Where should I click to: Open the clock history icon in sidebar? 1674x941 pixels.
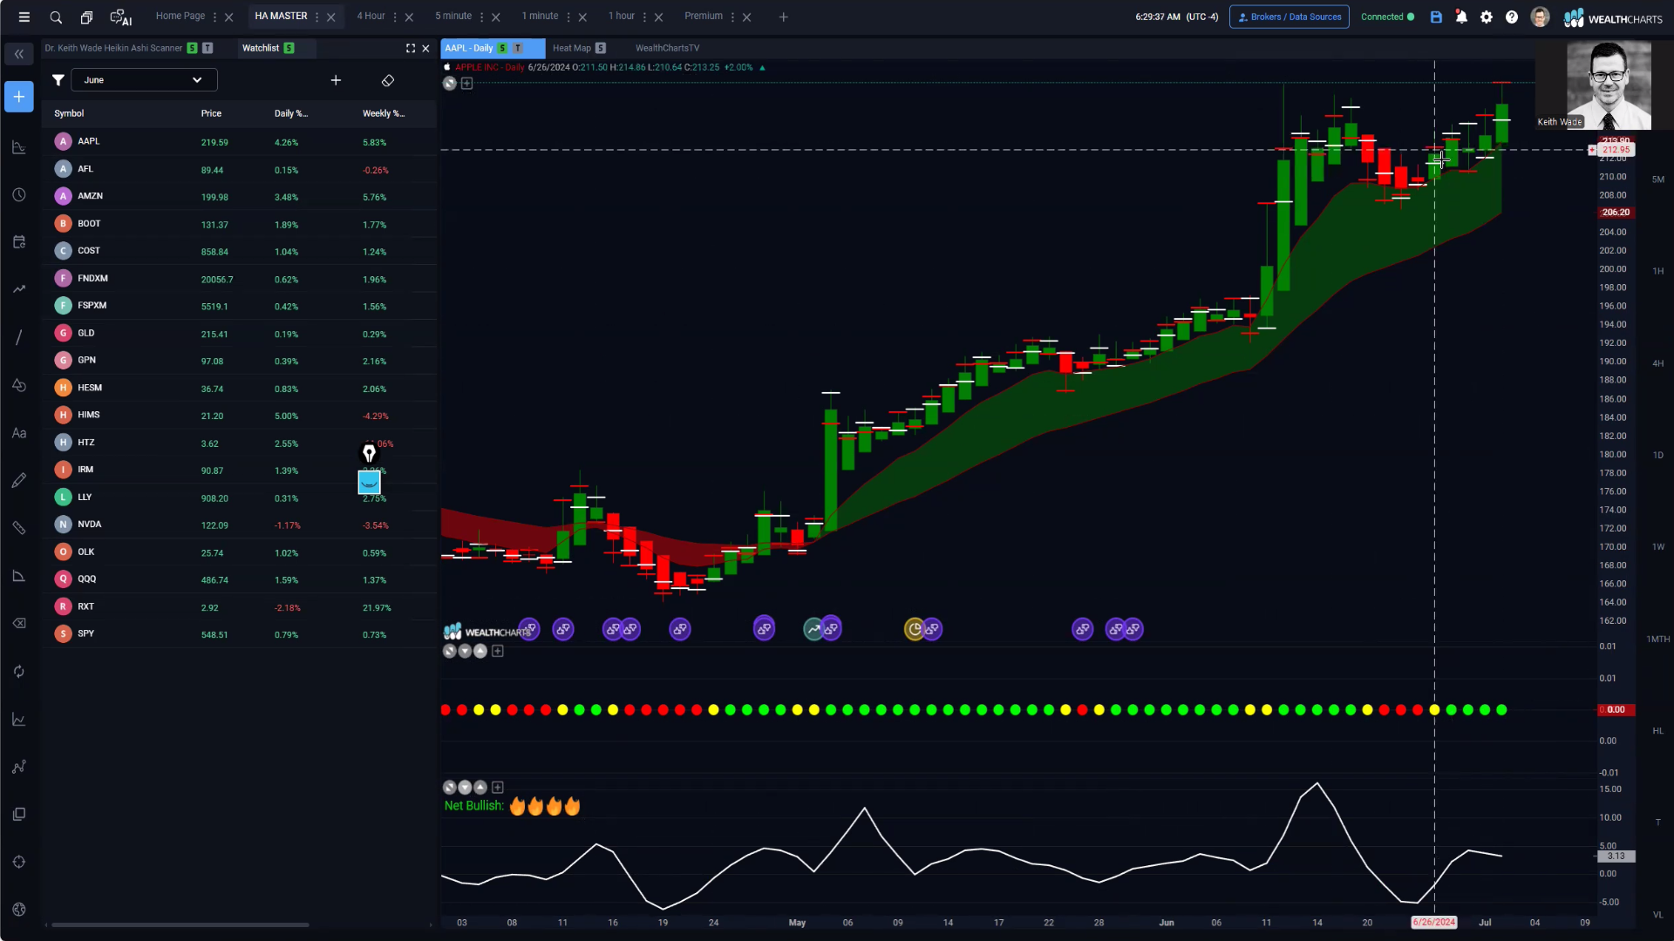(19, 195)
